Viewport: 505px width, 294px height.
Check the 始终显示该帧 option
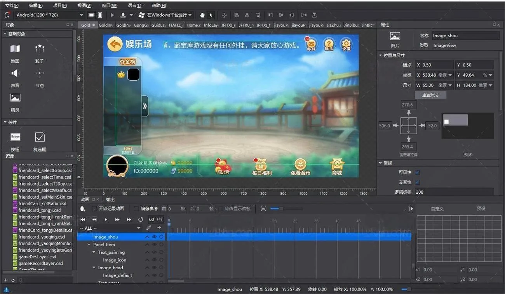[x=221, y=209]
